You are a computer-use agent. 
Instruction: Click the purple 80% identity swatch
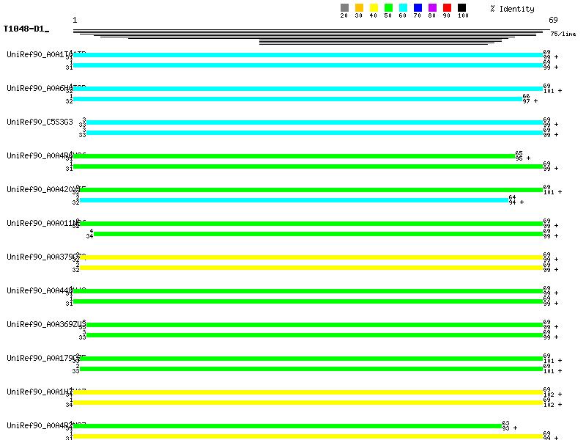[432, 8]
